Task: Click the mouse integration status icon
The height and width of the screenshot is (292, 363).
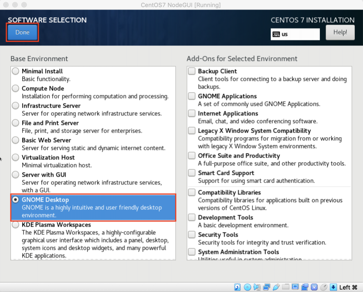Action: point(324,287)
